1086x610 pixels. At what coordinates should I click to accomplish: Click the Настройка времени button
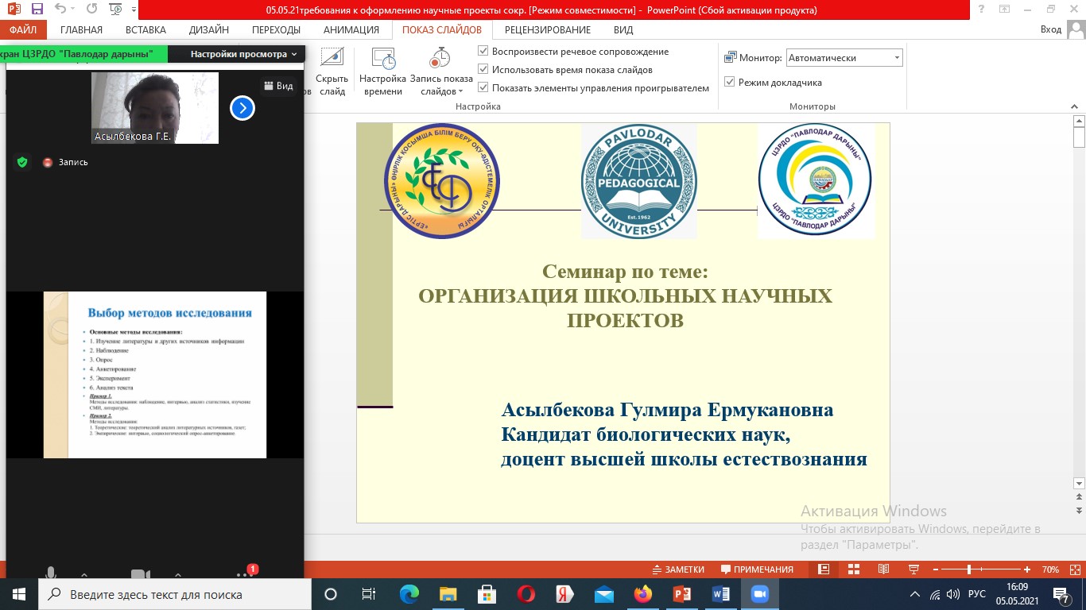pyautogui.click(x=382, y=71)
